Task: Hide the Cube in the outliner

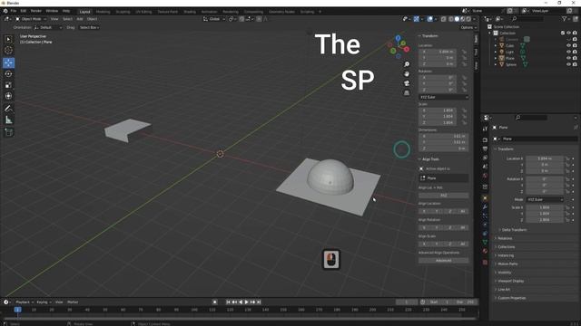Action: tap(568, 45)
